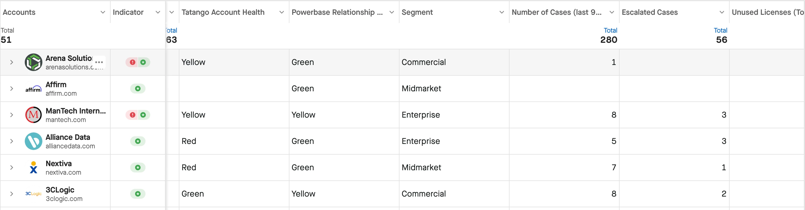Open the Escalated Cases column dropdown
This screenshot has height=210, width=805.
pos(722,12)
